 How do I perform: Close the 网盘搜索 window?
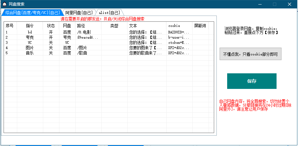[290, 4]
